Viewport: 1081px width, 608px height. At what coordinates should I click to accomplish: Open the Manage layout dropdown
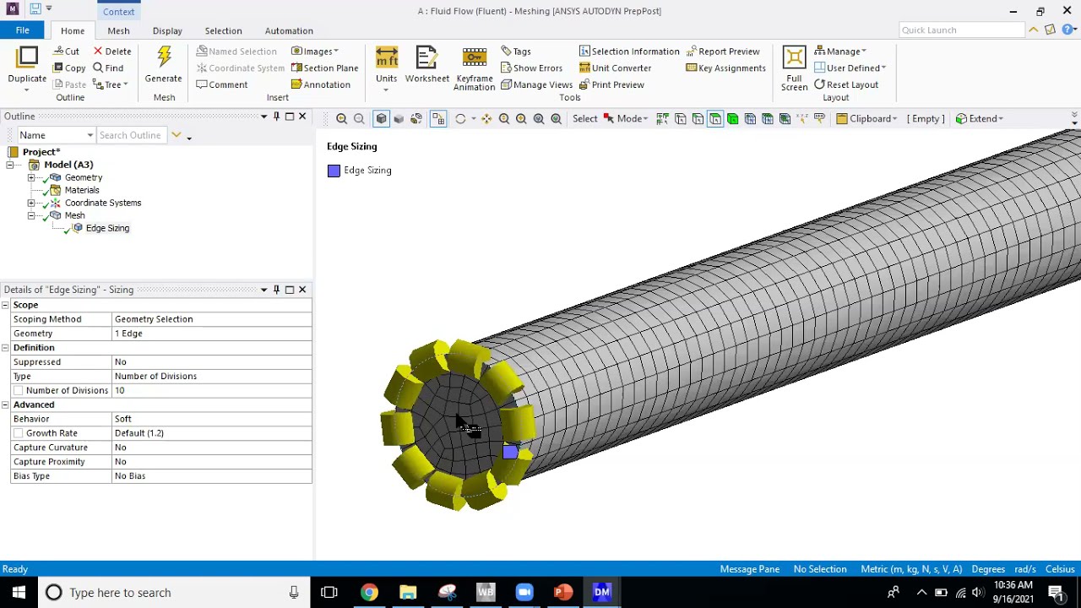point(840,52)
